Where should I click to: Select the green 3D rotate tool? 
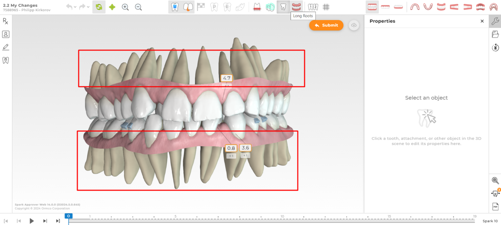tap(99, 7)
